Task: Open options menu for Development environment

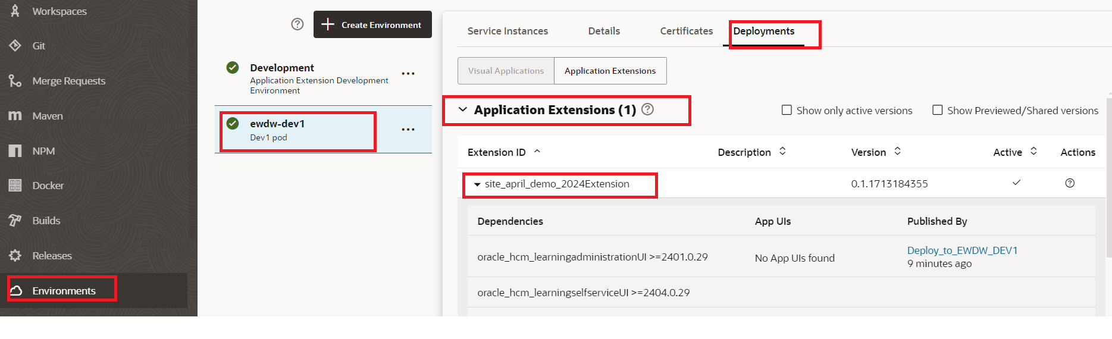Action: [408, 74]
